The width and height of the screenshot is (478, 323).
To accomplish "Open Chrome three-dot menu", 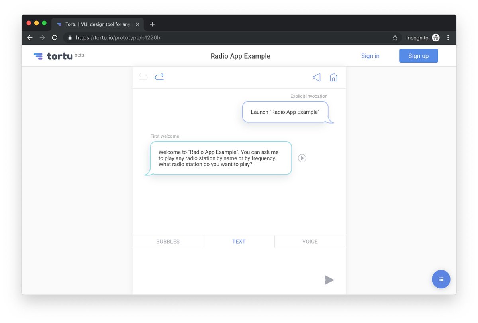I will pyautogui.click(x=448, y=38).
